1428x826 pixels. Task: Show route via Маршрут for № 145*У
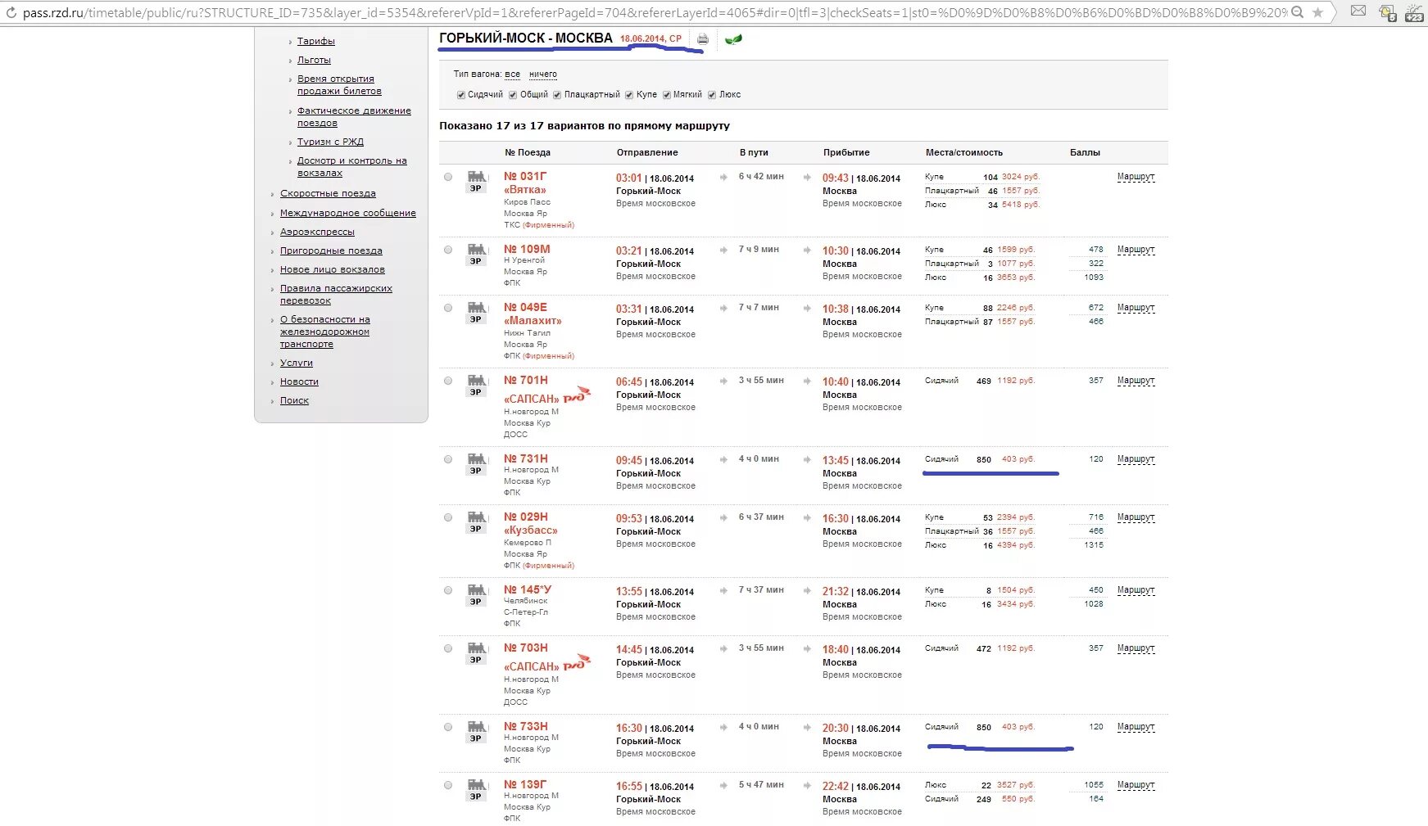(x=1136, y=590)
